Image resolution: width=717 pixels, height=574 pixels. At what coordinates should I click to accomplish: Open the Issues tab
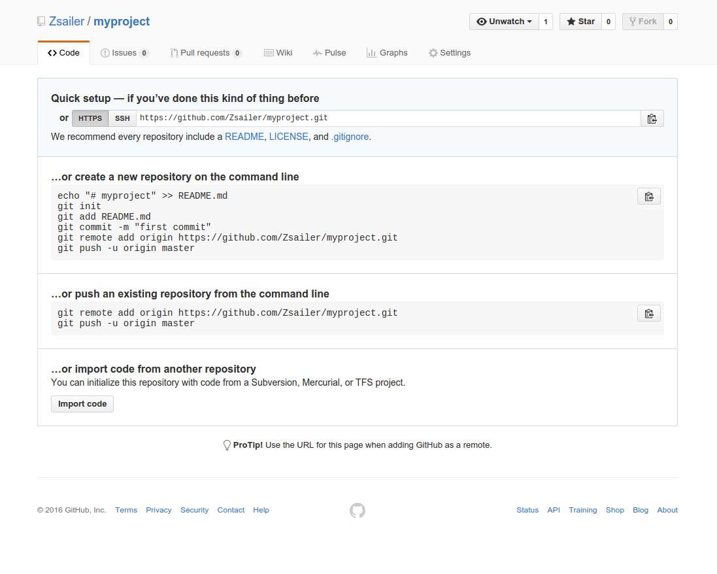pos(124,53)
